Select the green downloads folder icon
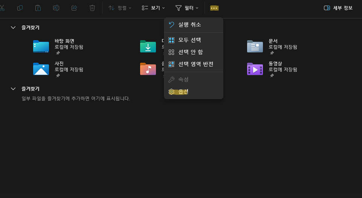Image resolution: width=362 pixels, height=198 pixels. 148,46
